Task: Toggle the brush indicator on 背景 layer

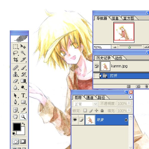Action: pyautogui.click(x=82, y=120)
